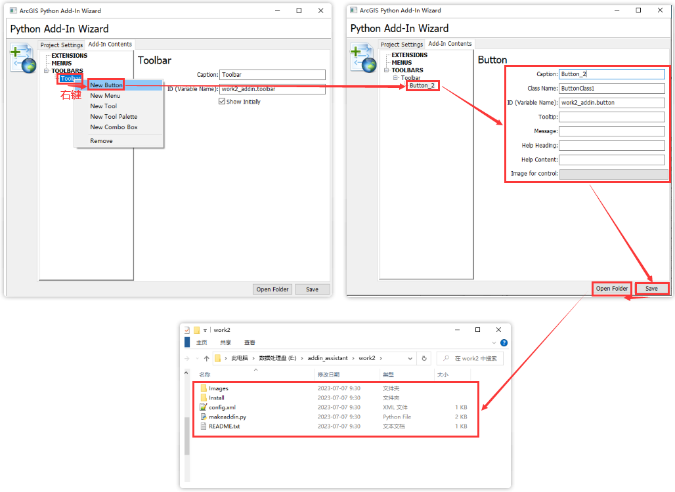675x492 pixels.
Task: Click the Class Name field containing ButtonClass1
Action: [612, 88]
